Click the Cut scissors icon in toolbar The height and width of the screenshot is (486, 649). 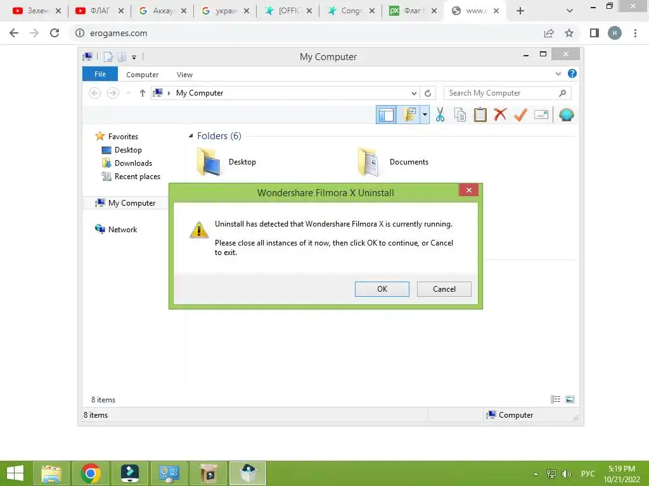440,115
